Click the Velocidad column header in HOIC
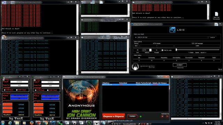The width and height of the screenshot is (223, 125). pos(123,83)
